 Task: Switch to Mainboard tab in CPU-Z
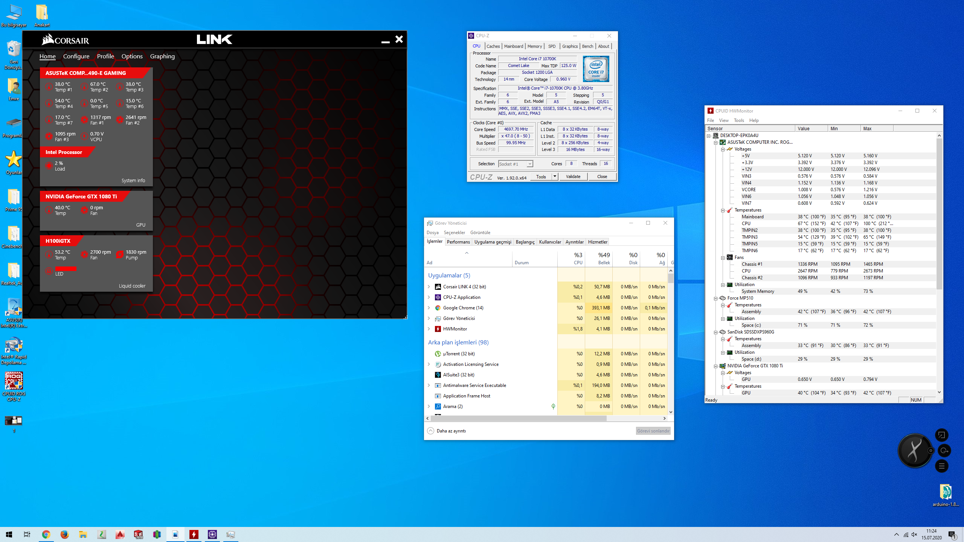[x=513, y=46]
